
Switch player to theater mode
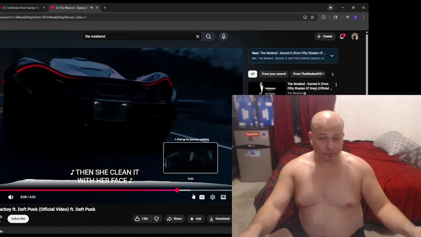point(223,197)
